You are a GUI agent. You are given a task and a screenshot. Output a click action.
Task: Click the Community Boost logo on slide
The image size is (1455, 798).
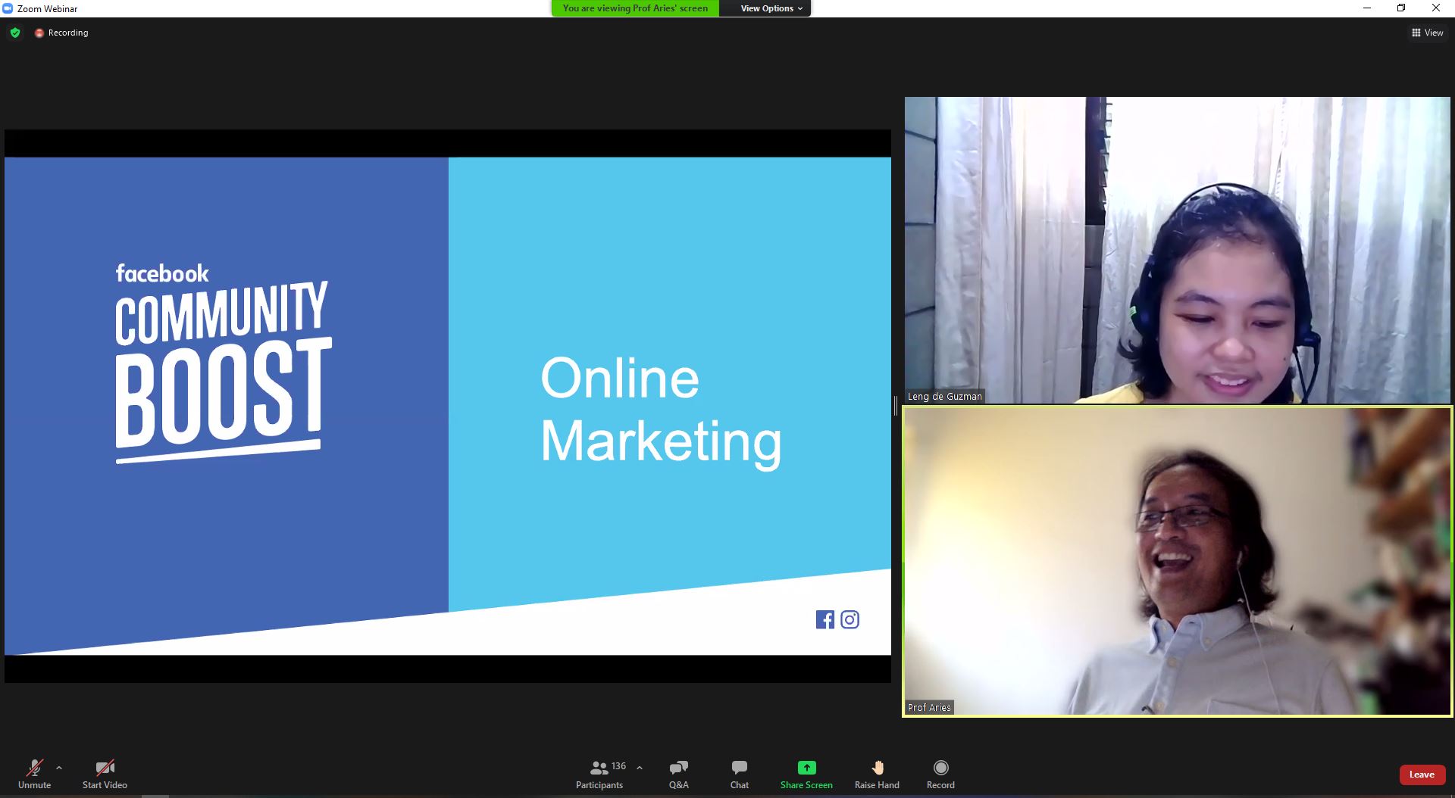point(224,363)
